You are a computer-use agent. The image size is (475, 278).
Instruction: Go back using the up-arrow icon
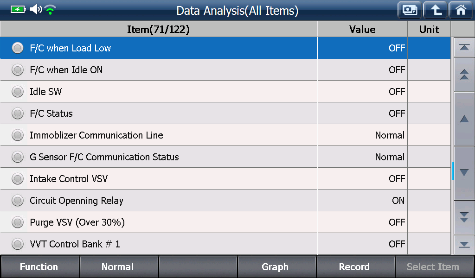(435, 10)
